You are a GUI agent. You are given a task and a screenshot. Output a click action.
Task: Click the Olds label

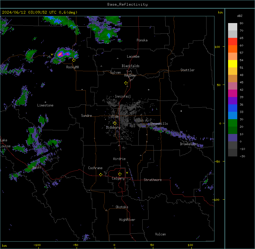[x=115, y=117]
